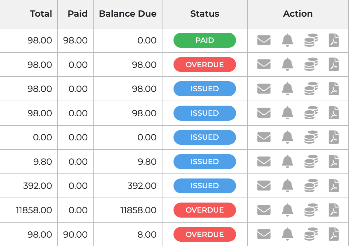
Task: Record payment on the 392.00 invoice
Action: tap(311, 186)
